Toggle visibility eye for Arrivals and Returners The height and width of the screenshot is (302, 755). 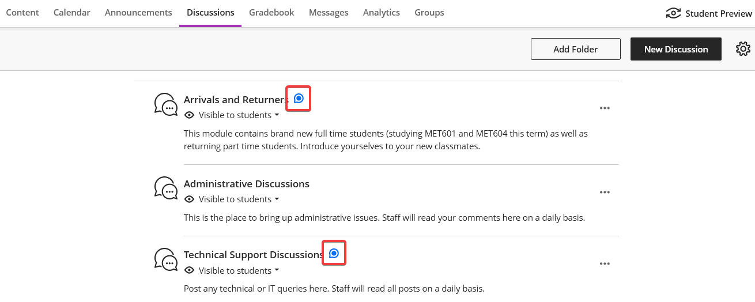pyautogui.click(x=189, y=115)
